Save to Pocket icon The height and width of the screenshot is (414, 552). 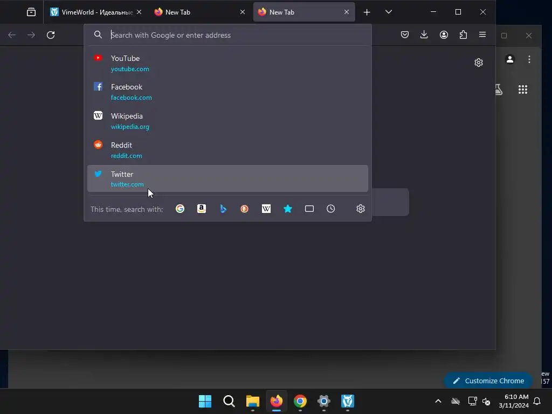(x=405, y=34)
